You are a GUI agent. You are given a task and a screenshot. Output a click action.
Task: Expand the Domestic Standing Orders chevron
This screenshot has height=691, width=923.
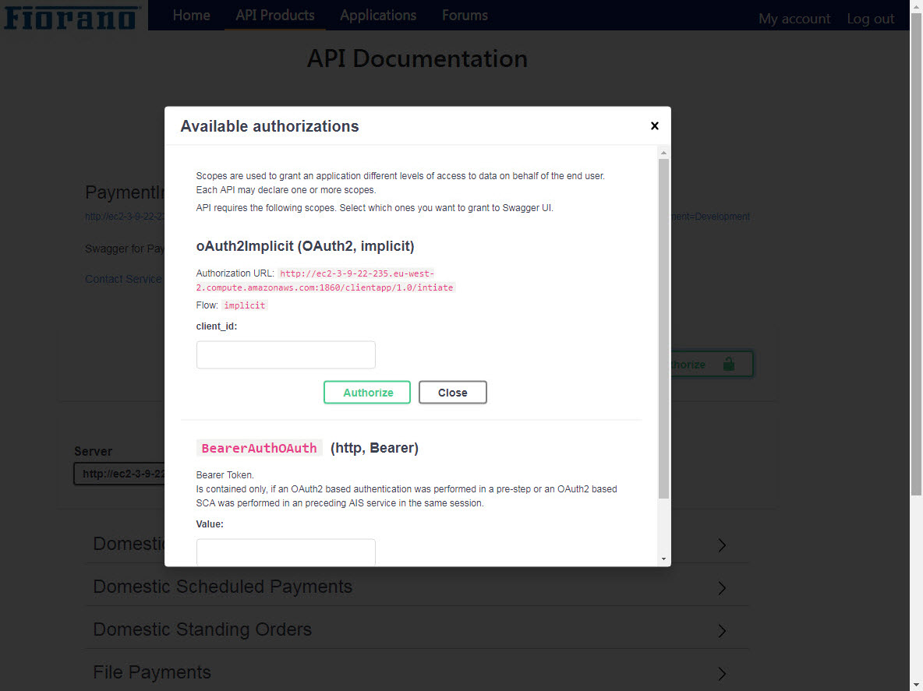coord(721,630)
